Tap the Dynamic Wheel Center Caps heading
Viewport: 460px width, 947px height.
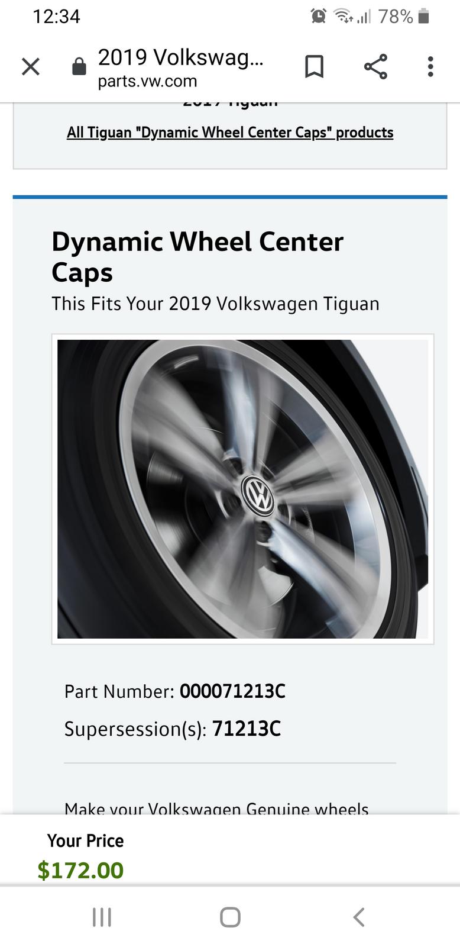(x=197, y=257)
